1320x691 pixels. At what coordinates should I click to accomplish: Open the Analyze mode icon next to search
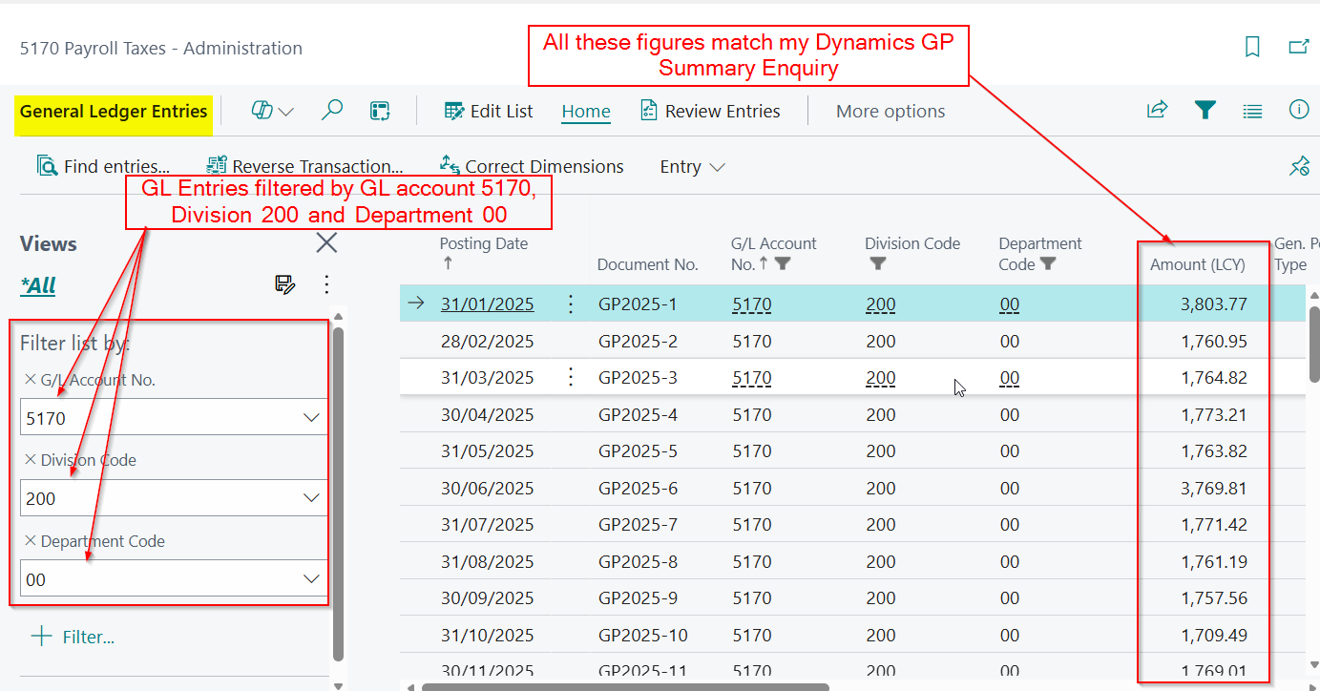point(380,111)
